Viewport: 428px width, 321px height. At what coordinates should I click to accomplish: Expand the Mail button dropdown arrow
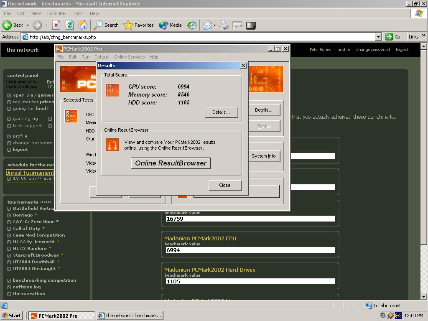(x=214, y=25)
